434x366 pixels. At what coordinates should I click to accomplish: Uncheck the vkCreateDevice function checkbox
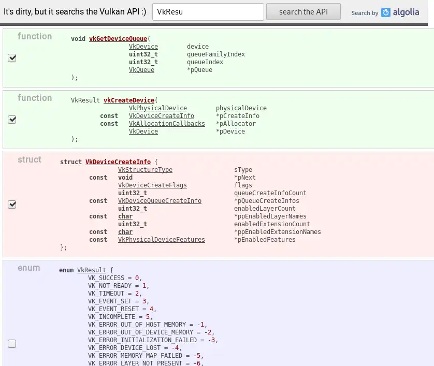tap(12, 120)
